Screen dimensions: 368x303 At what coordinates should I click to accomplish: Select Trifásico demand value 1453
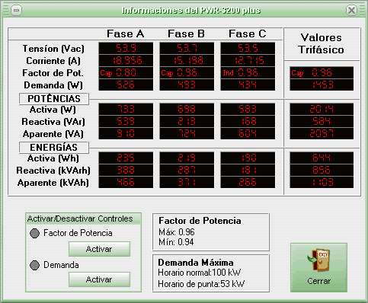pos(322,85)
